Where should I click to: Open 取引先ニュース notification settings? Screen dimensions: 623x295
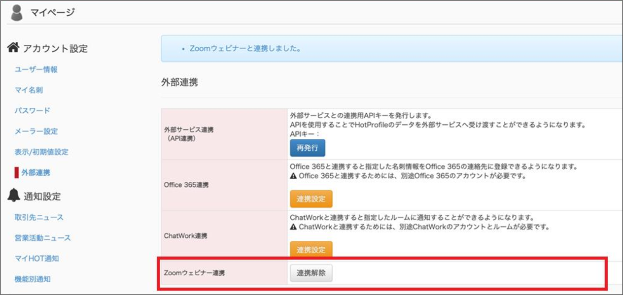39,217
